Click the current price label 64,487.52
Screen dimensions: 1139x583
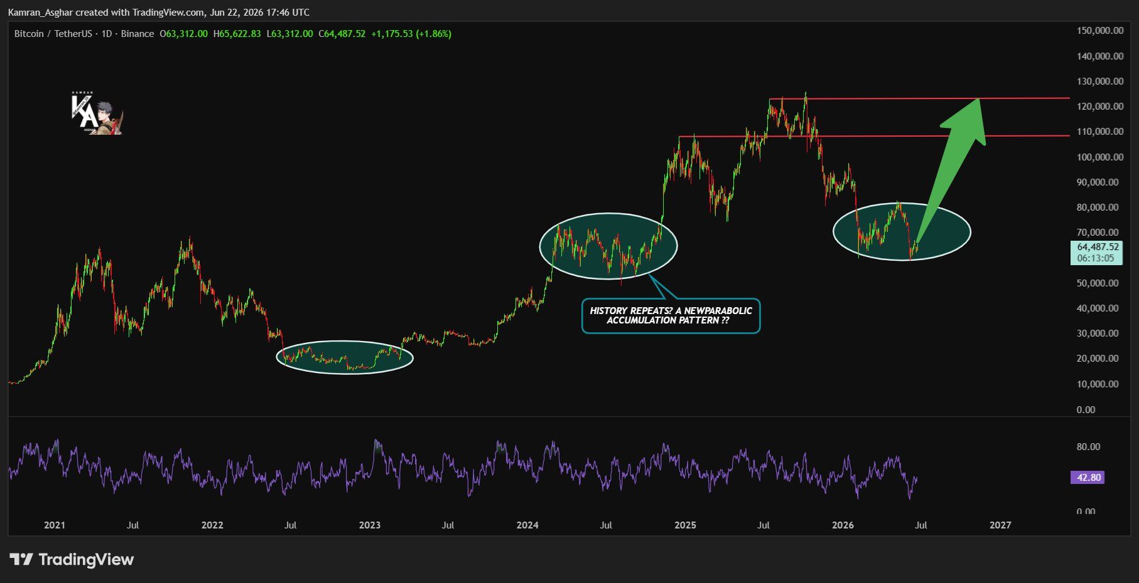tap(1096, 247)
